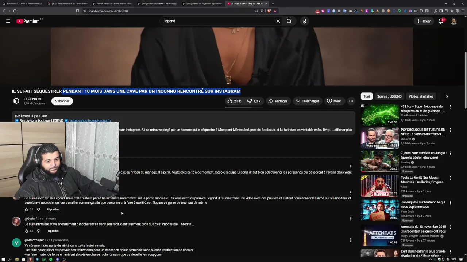Open Telegram from the taskbar
The image size is (467, 262).
point(37,259)
